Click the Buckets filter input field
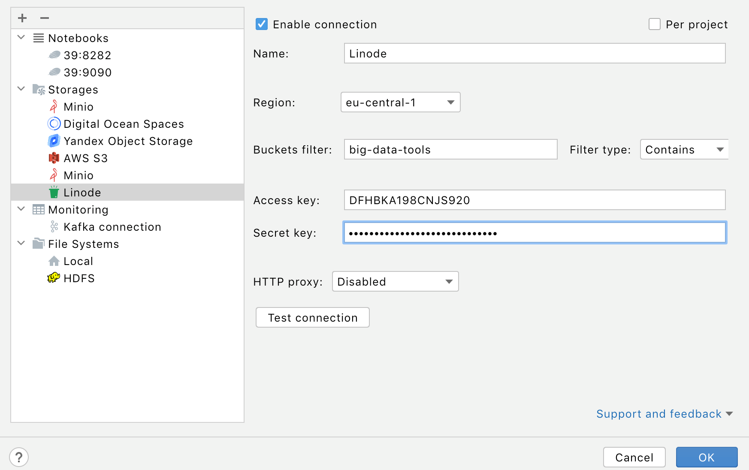Image resolution: width=749 pixels, height=470 pixels. [451, 149]
